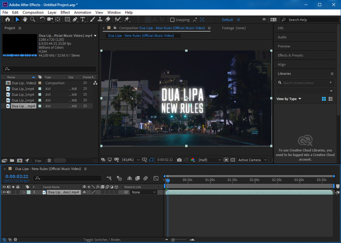Click the Home icon in toolbar
This screenshot has height=243, width=341.
pyautogui.click(x=7, y=20)
